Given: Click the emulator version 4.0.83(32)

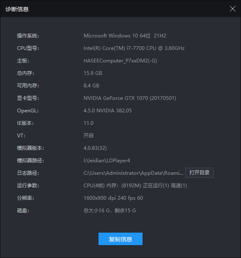Looking at the screenshot, I should (x=95, y=148).
